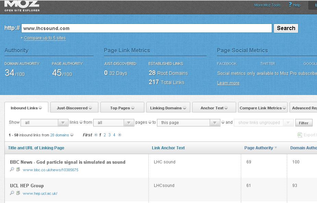Open the 'show links ungrouped' dropdown
Viewport: 317px width, 203px height.
(x=264, y=123)
